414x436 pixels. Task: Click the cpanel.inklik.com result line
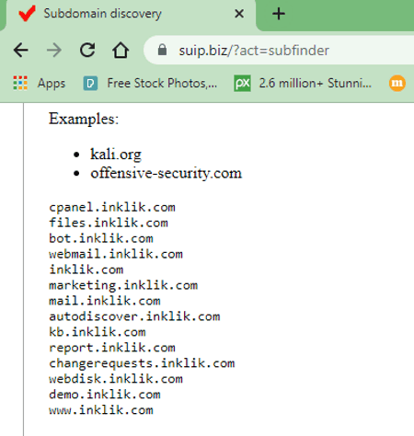tap(112, 207)
